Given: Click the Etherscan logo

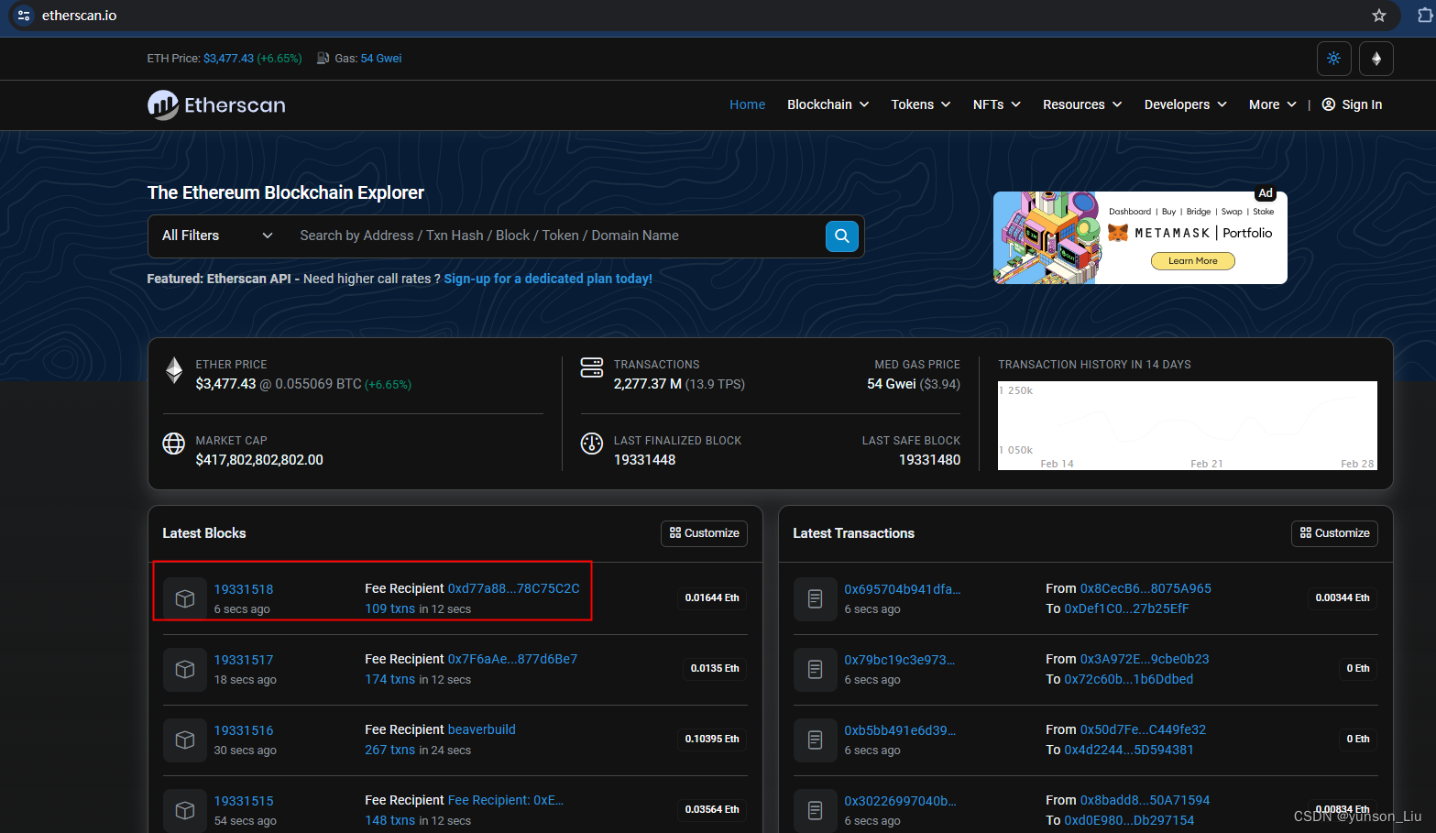Looking at the screenshot, I should point(216,105).
